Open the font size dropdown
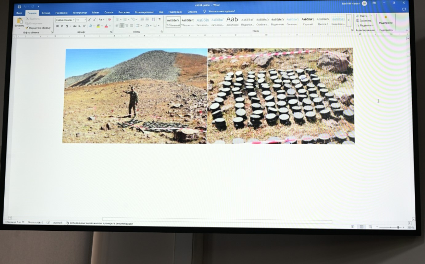Screen dimensions: 425x264 click(x=81, y=20)
